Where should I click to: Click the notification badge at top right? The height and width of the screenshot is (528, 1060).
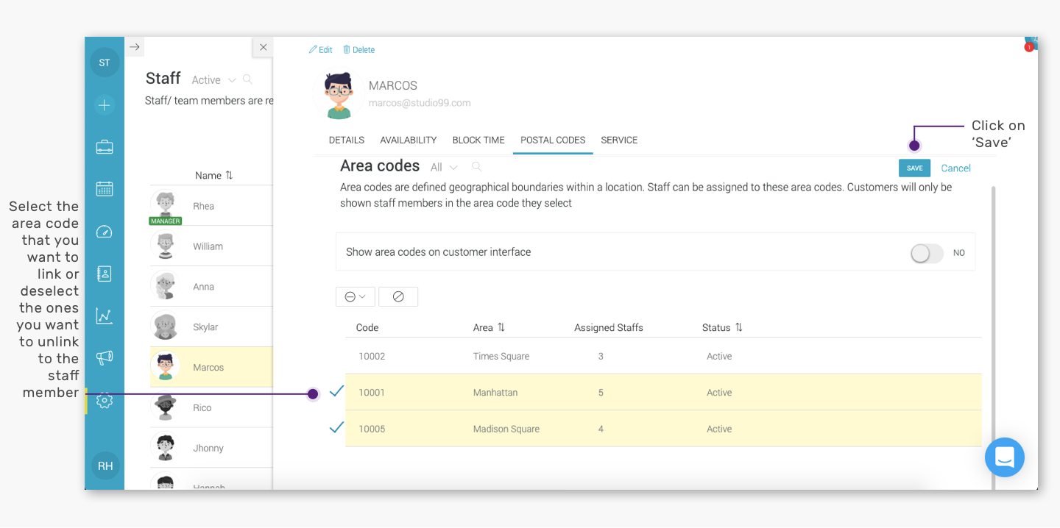pos(1029,47)
